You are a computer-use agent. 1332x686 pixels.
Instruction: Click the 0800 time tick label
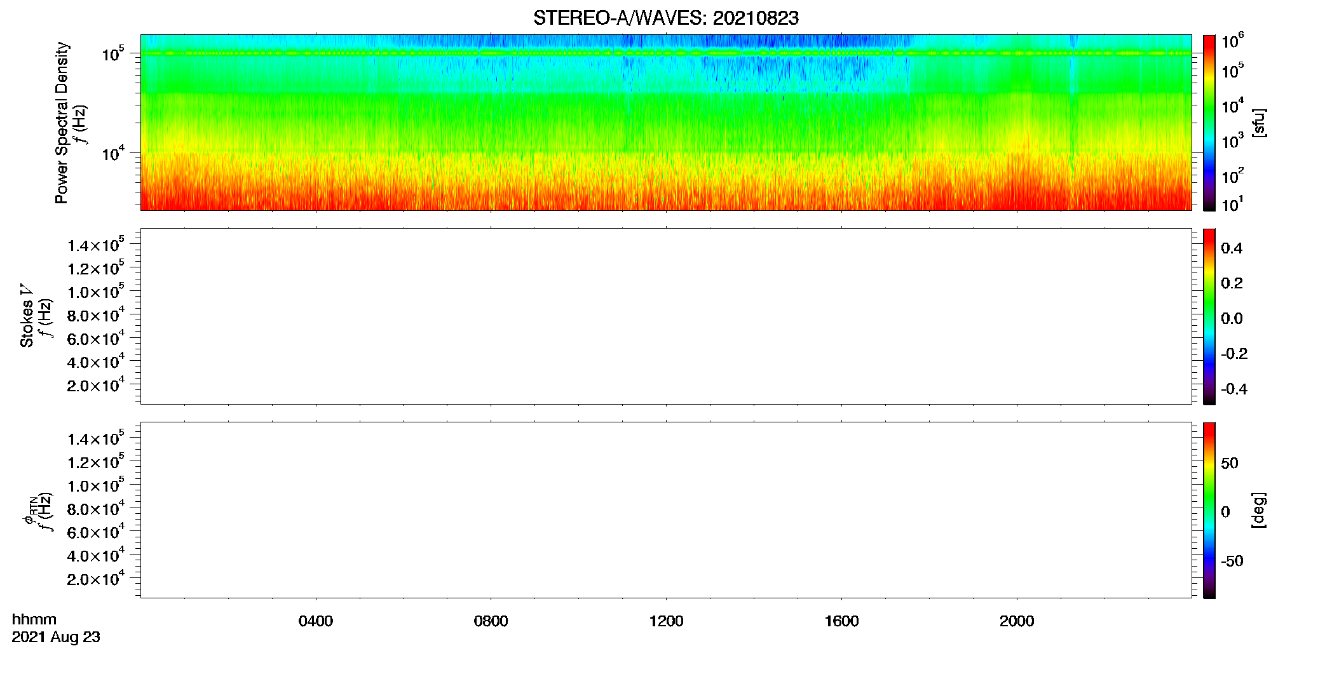pos(491,621)
